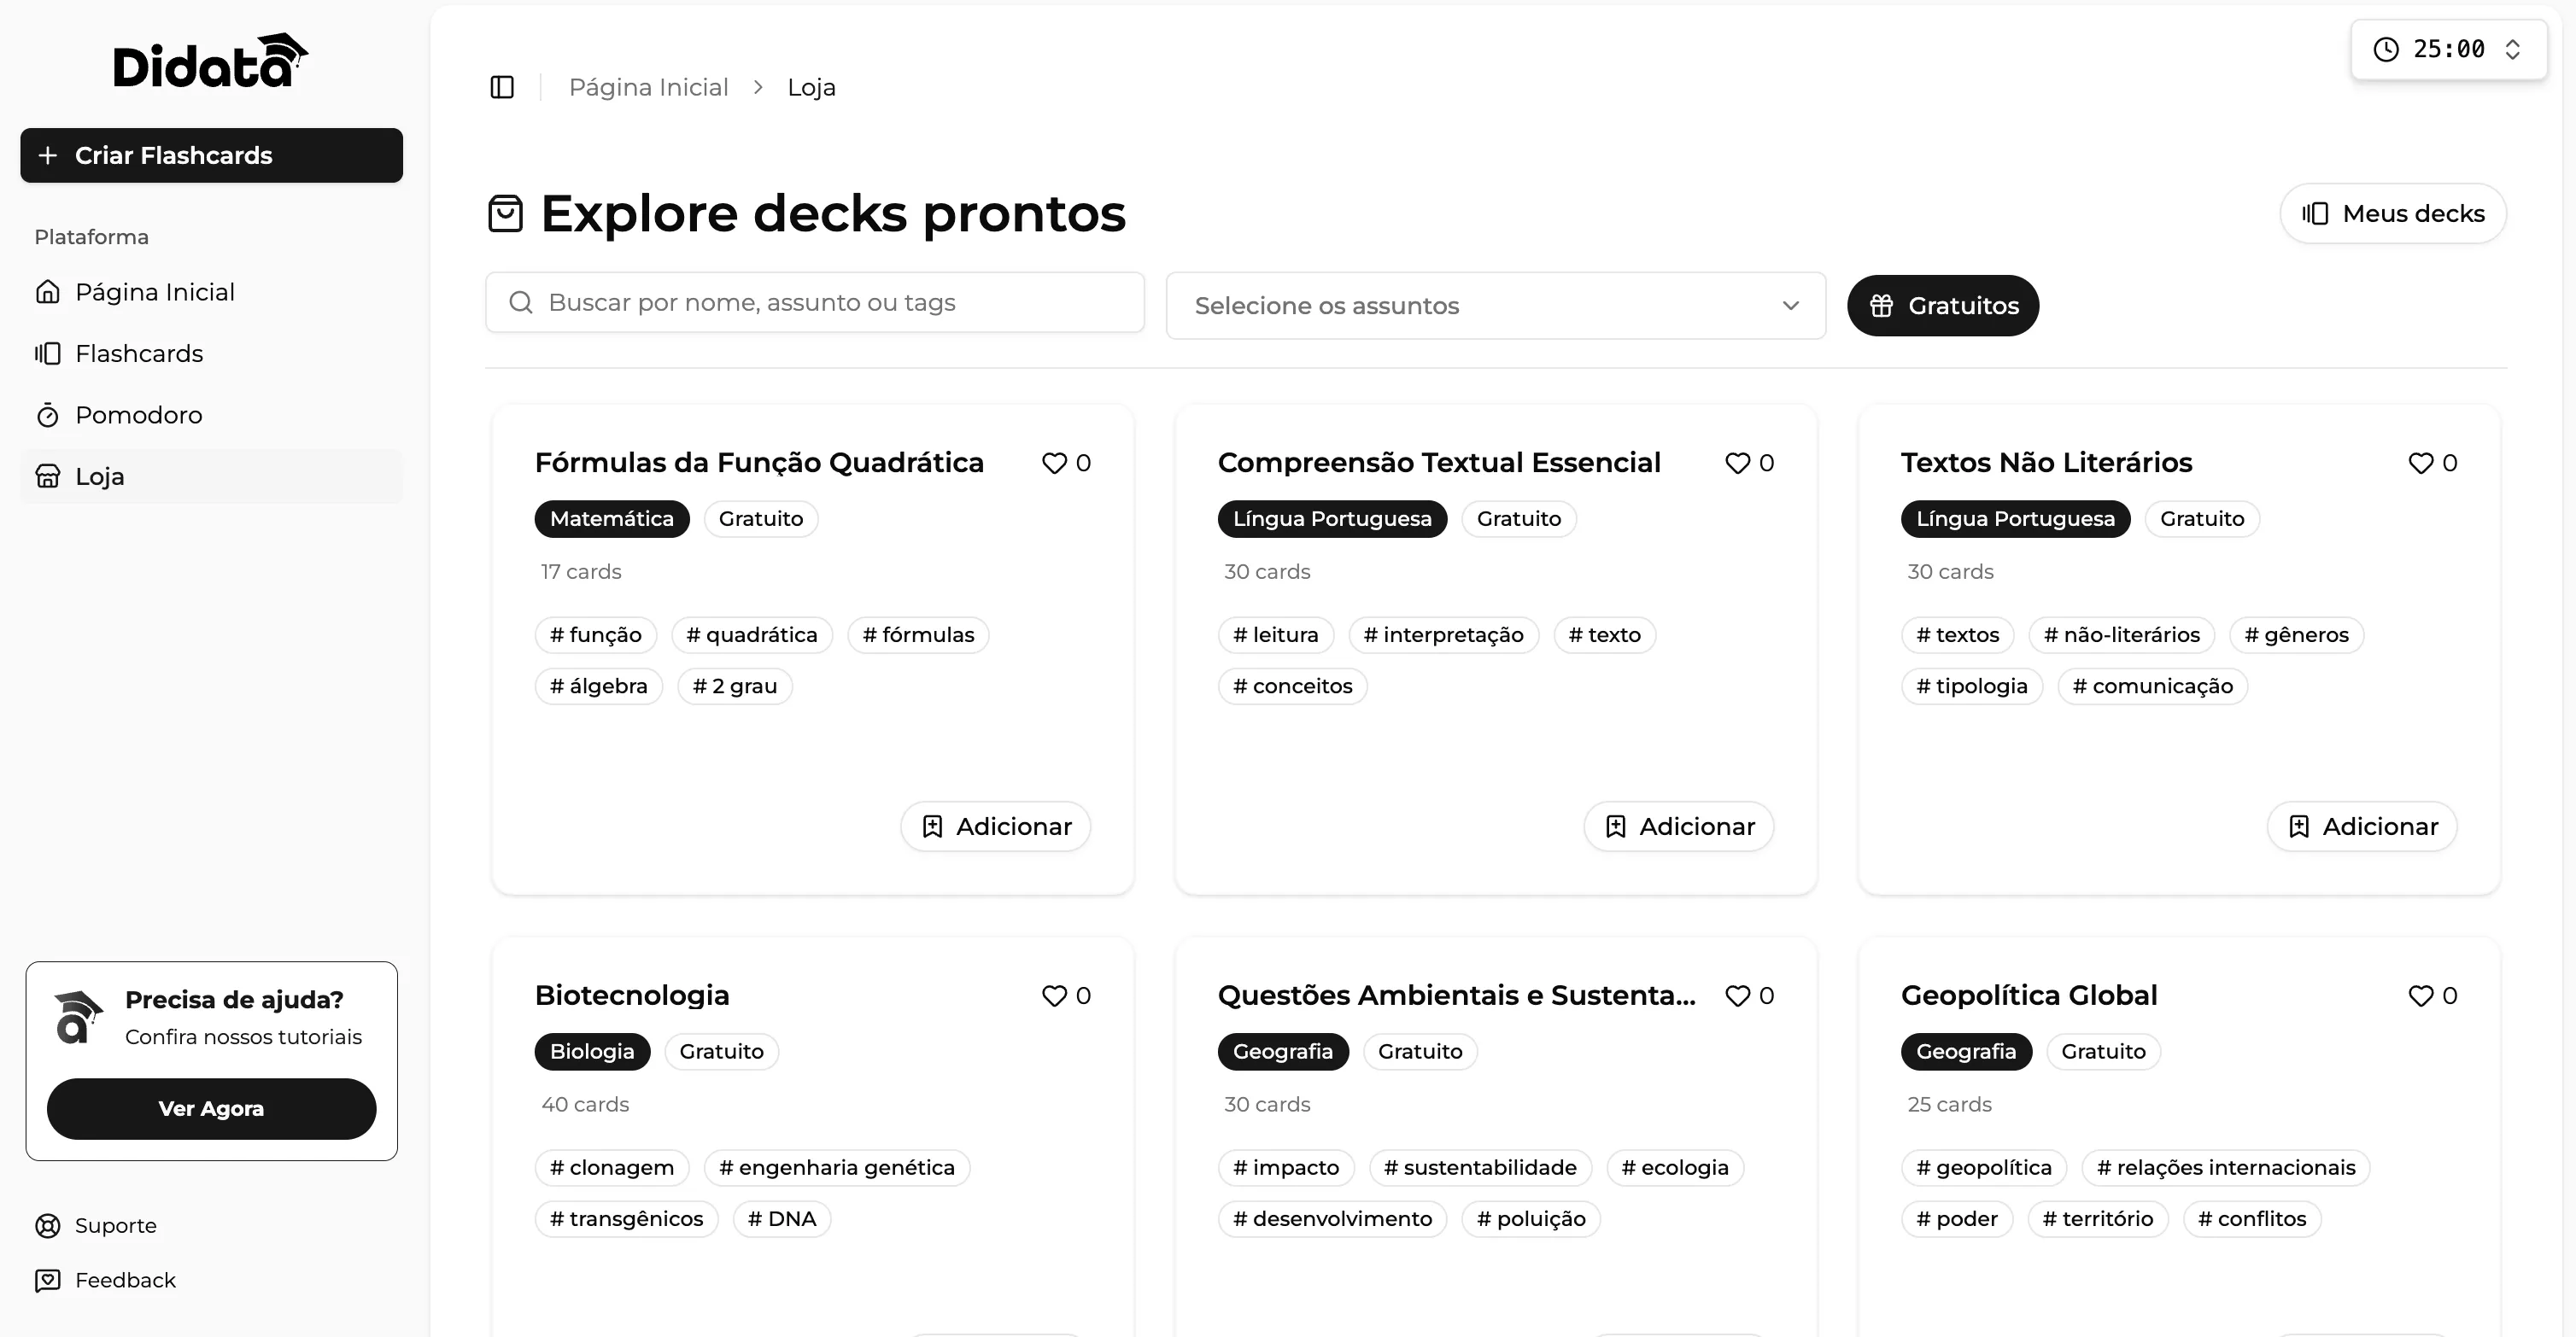The image size is (2576, 1337).
Task: Toggle the heart on Geopolítica Global deck
Action: [2421, 995]
